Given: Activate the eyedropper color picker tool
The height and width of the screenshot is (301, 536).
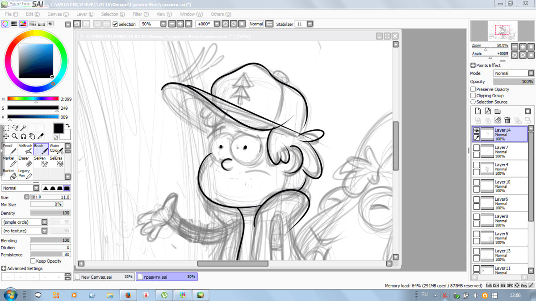Looking at the screenshot, I should [x=40, y=136].
